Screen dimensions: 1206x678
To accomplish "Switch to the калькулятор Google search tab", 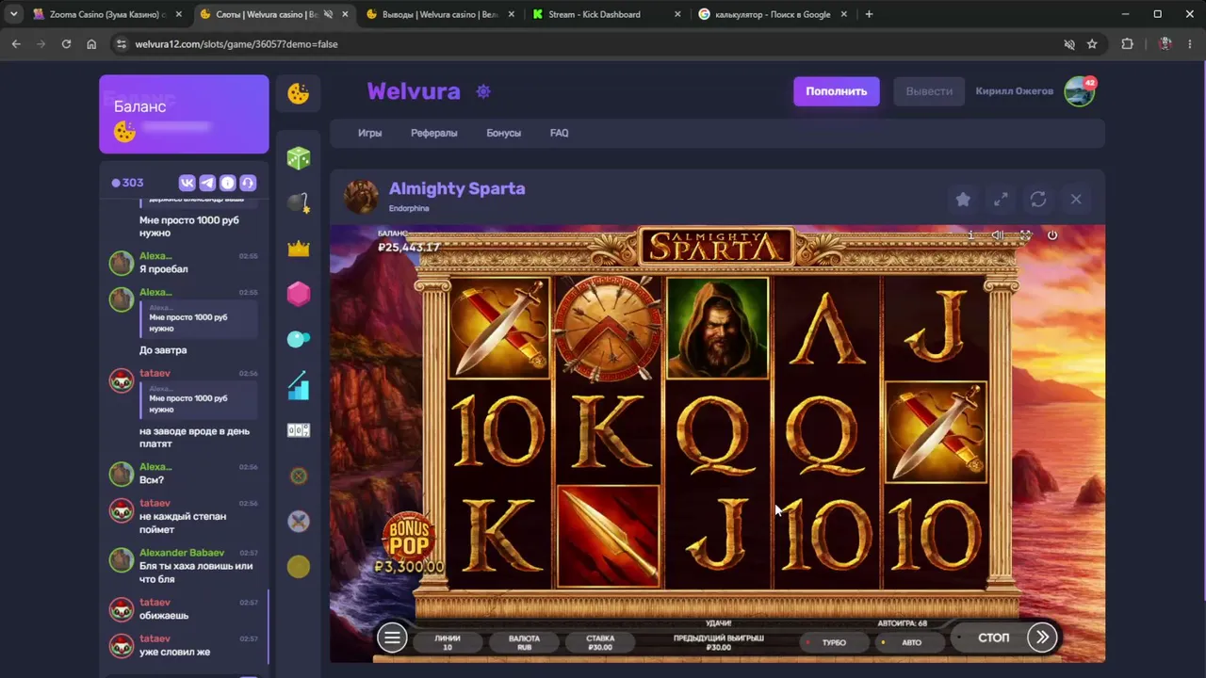I will 771,14.
